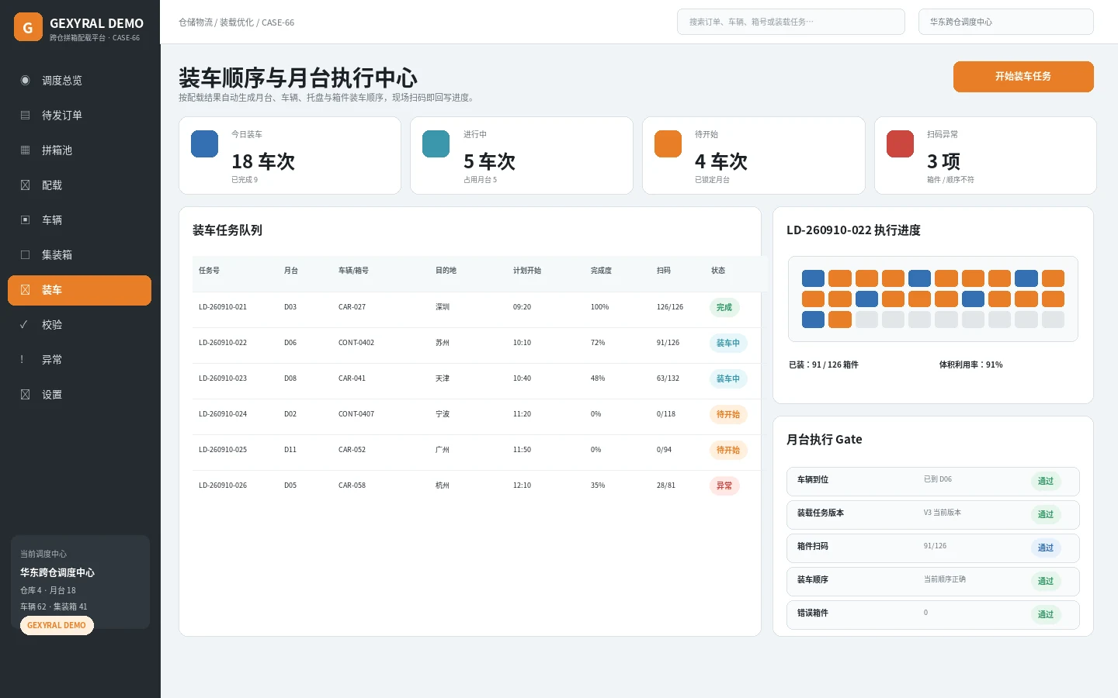Open 待发订单 from the sidebar

coord(79,116)
